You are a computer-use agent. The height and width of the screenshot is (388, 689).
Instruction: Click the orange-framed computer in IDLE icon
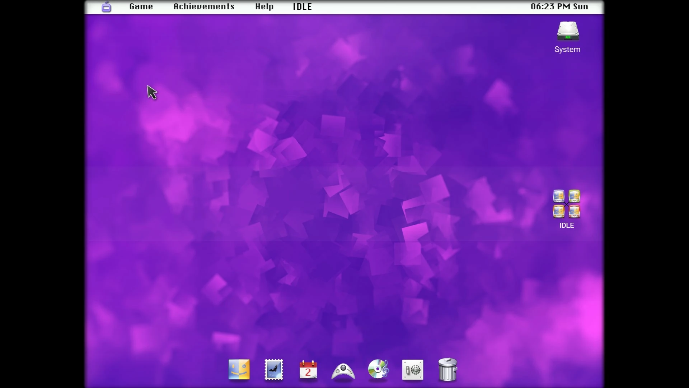coord(559,211)
